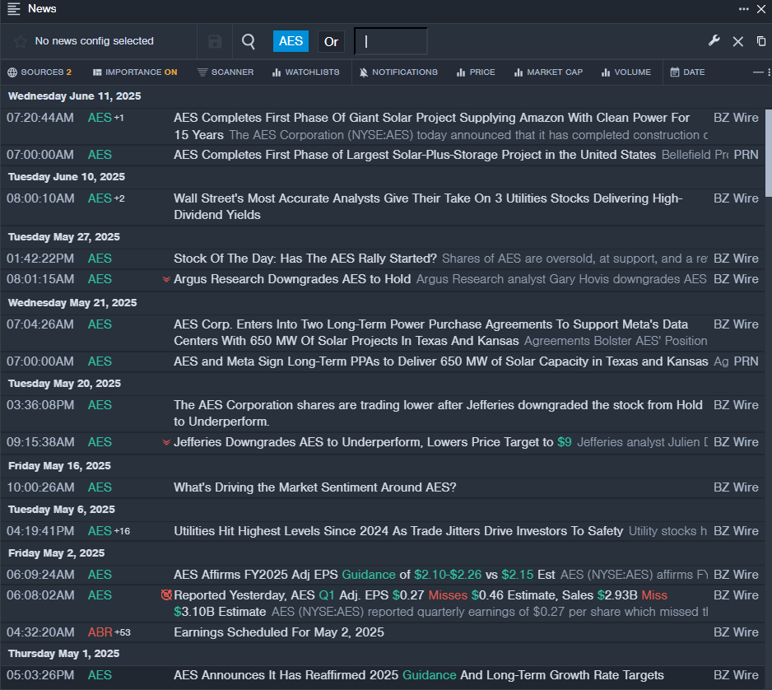
Task: Open the Date filter
Action: (687, 72)
